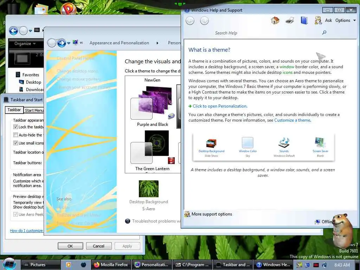Image resolution: width=360 pixels, height=270 pixels.
Task: Click More support options text
Action: (212, 214)
